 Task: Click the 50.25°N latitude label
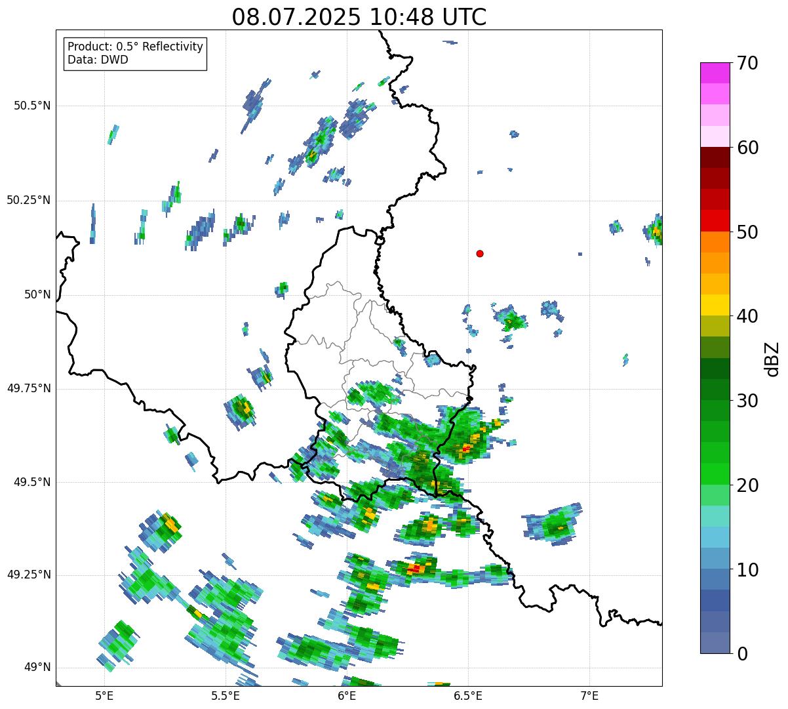[x=29, y=200]
